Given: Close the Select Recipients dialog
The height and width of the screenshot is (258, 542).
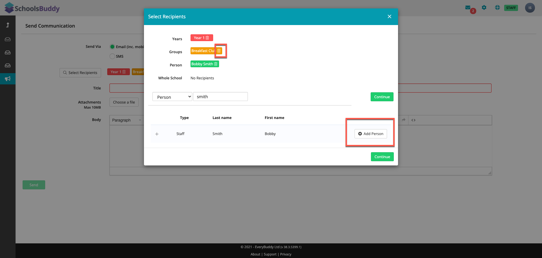Looking at the screenshot, I should pyautogui.click(x=389, y=17).
